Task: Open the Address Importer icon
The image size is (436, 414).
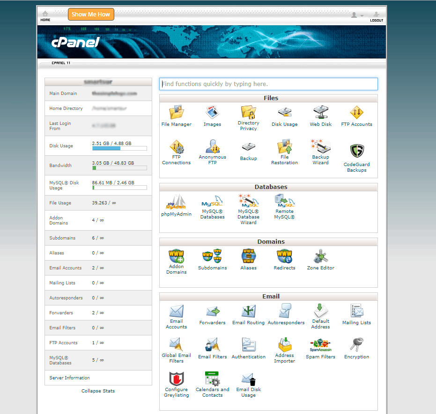Action: pos(285,344)
